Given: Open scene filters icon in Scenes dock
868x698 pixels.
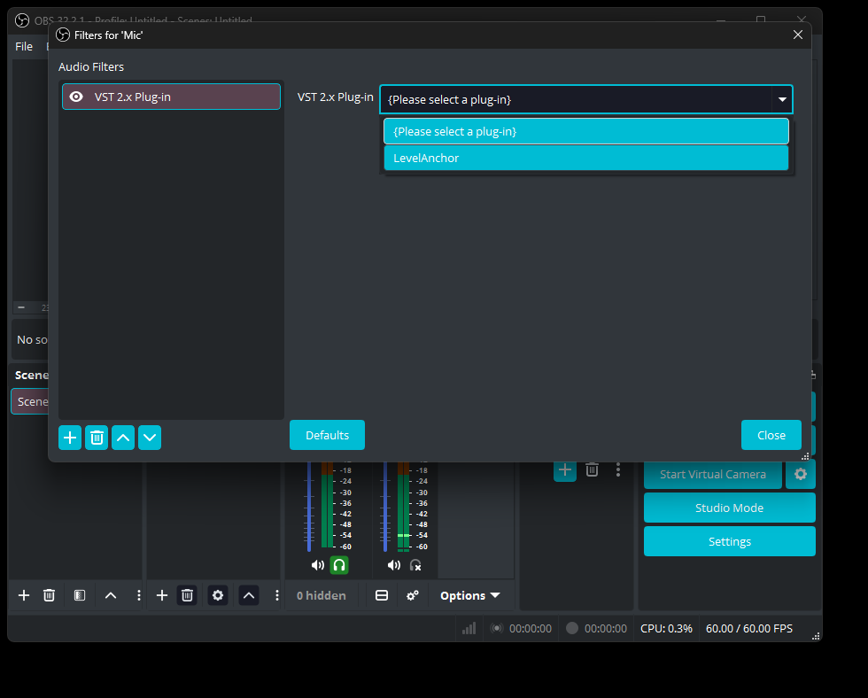Looking at the screenshot, I should (80, 595).
